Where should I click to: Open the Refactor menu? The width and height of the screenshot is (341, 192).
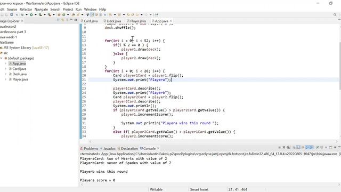(26, 10)
